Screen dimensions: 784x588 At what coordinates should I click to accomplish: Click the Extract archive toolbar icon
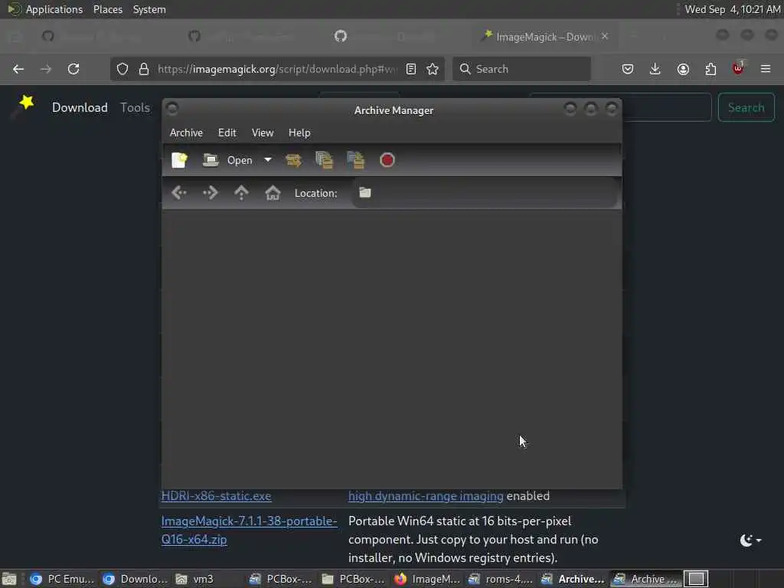[293, 160]
